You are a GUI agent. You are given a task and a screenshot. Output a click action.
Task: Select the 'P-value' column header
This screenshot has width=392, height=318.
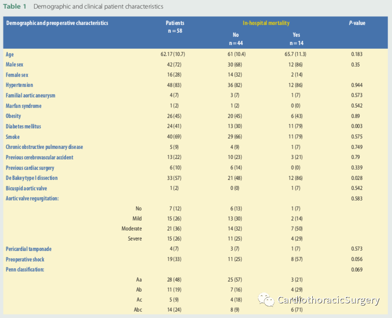pos(357,23)
